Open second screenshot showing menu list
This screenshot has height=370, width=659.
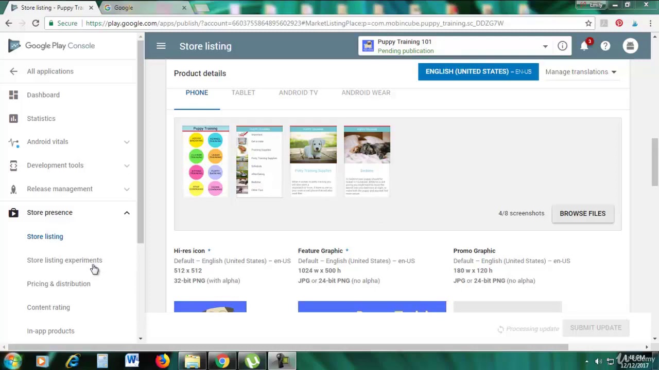point(259,161)
